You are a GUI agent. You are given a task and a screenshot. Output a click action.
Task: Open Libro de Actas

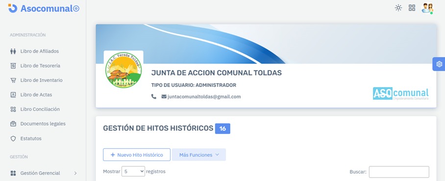tap(36, 94)
